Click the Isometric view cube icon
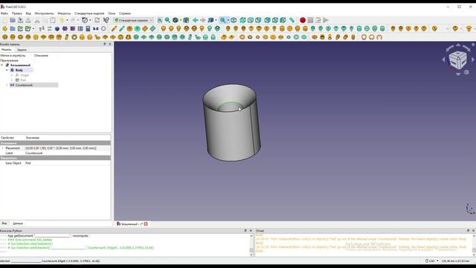476x268 pixels. pyautogui.click(x=234, y=20)
